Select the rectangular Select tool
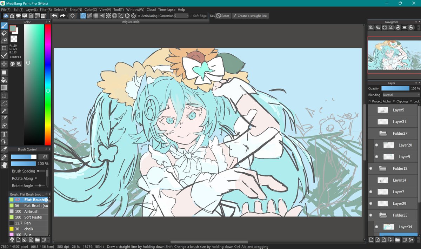421x249 pixels. (4, 96)
